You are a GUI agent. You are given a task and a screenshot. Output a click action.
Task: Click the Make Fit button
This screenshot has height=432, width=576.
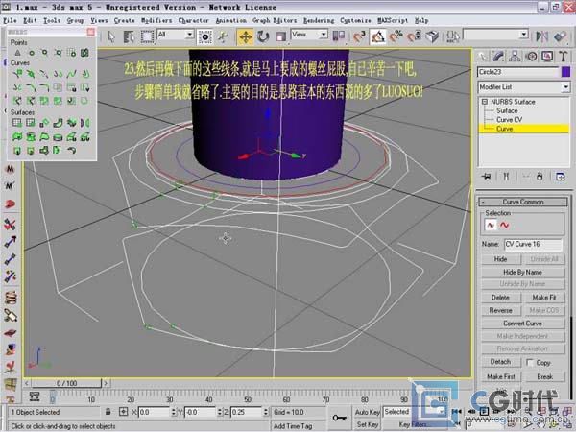544,298
